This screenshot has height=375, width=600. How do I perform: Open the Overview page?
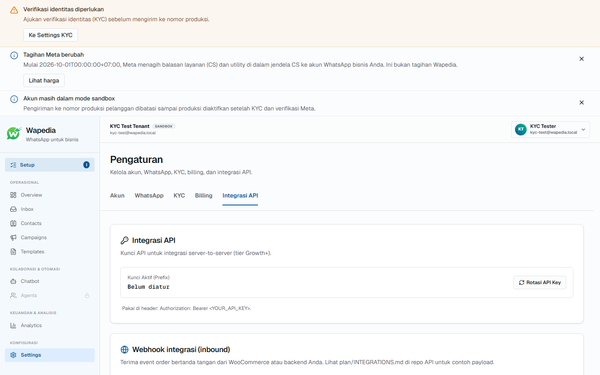[x=50, y=195]
